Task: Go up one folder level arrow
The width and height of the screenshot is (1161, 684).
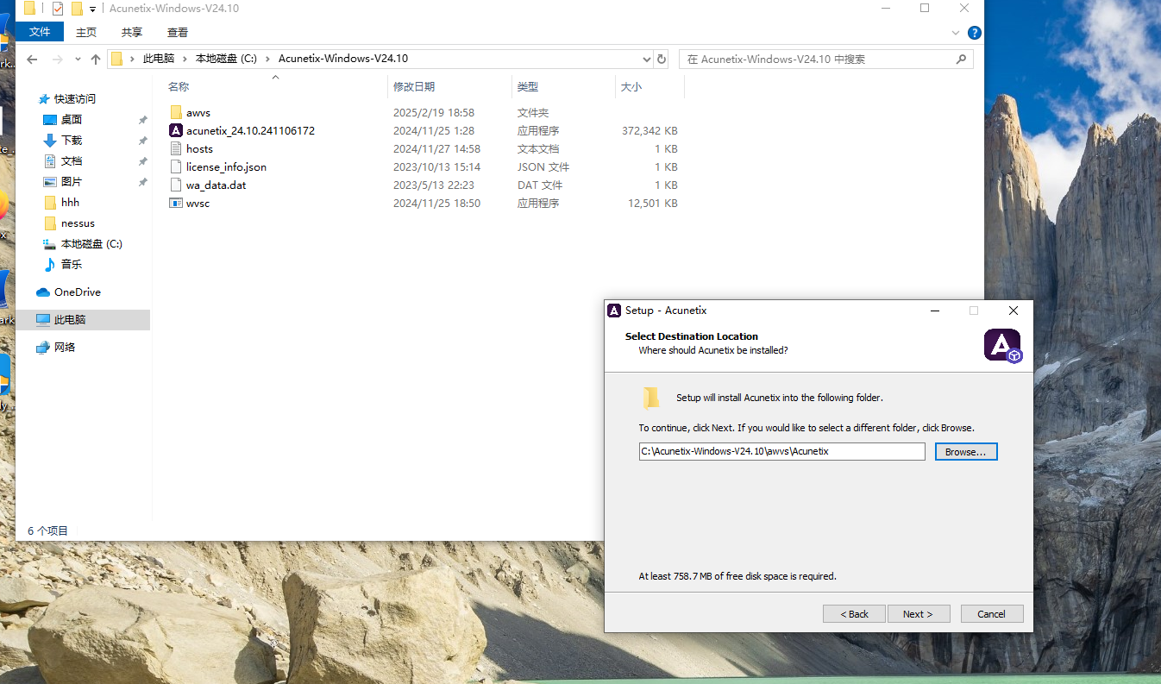Action: [x=96, y=60]
